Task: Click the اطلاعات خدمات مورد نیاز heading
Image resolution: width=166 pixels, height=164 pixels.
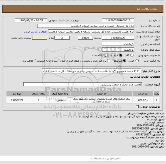Action: [x=145, y=77]
